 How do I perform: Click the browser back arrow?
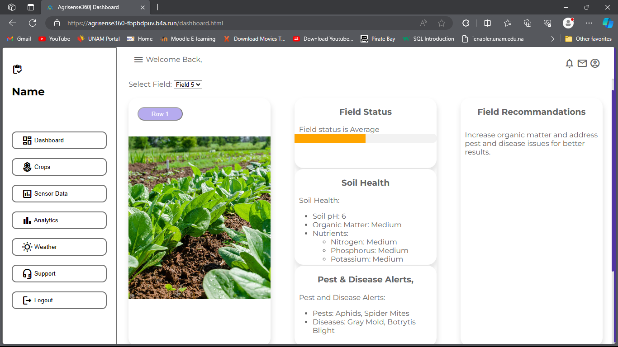coord(13,23)
